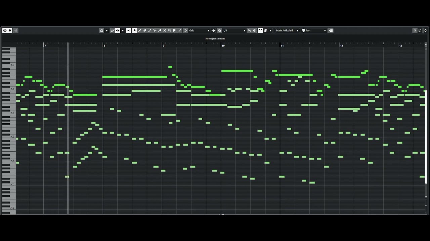Open Quantize Panel icon
This screenshot has width=430, height=241.
(x=254, y=30)
